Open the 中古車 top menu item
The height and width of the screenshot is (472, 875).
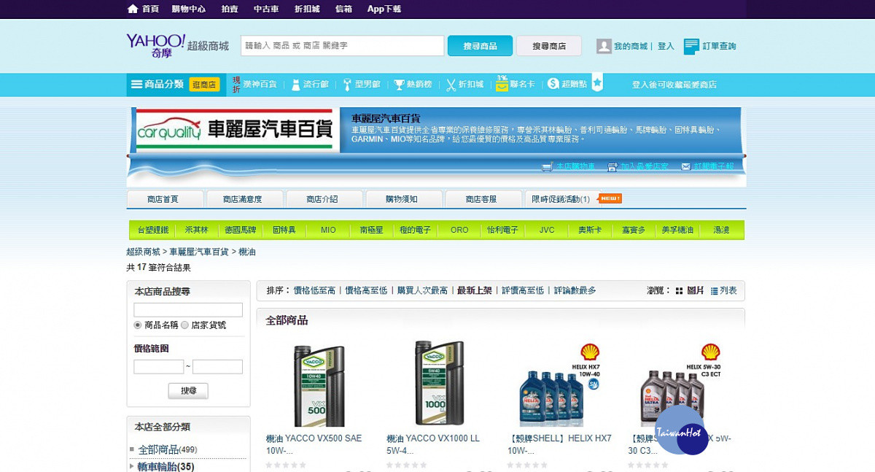click(266, 9)
